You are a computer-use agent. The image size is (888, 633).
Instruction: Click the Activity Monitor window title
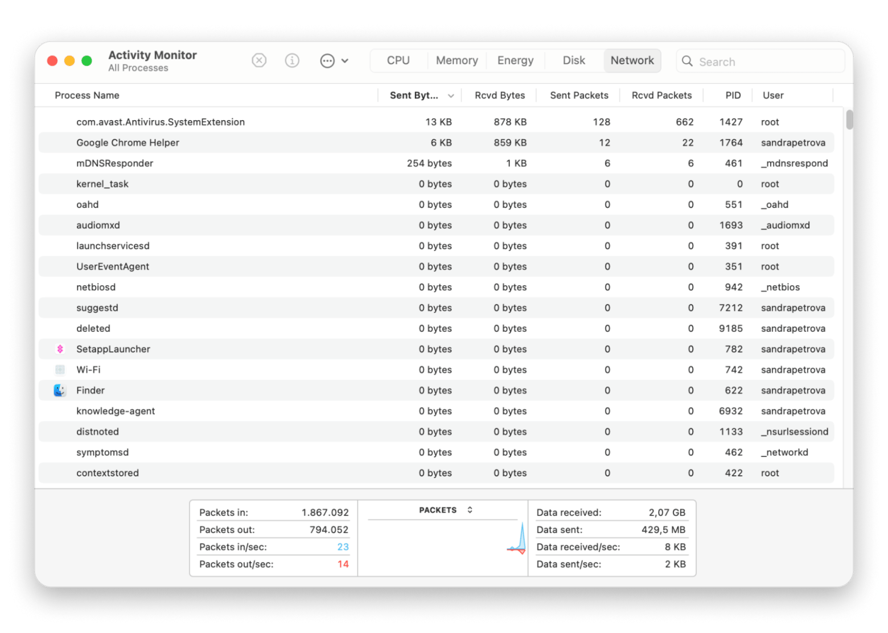(153, 55)
